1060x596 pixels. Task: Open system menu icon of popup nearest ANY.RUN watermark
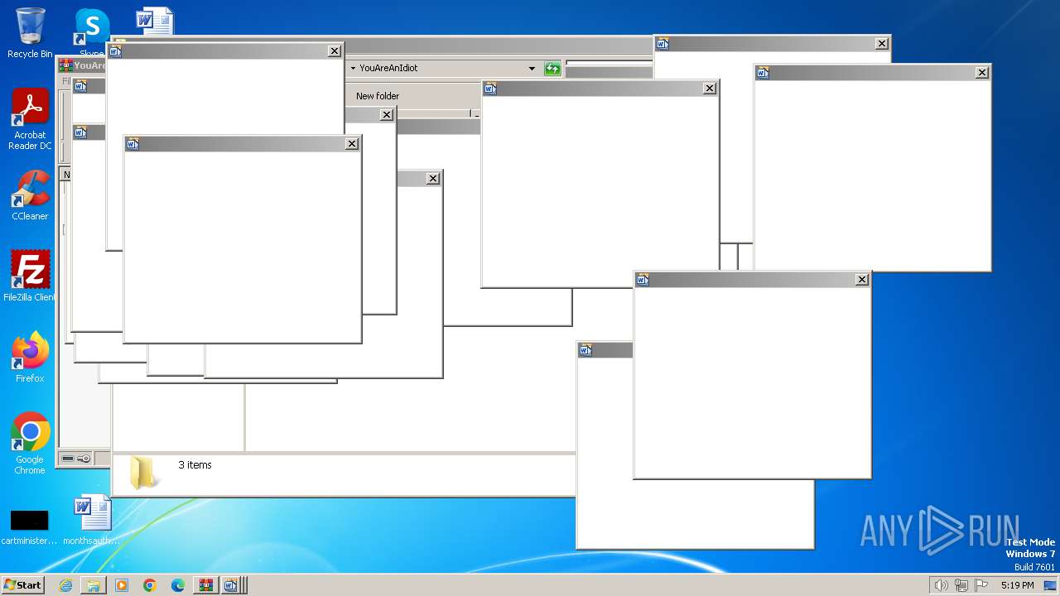[643, 280]
